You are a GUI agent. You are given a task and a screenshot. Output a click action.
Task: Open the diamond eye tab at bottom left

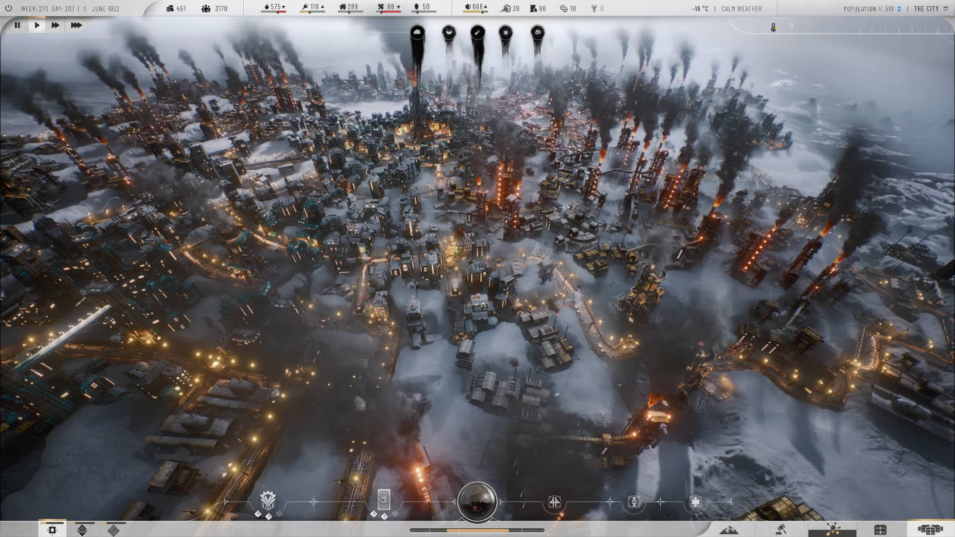pyautogui.click(x=82, y=530)
